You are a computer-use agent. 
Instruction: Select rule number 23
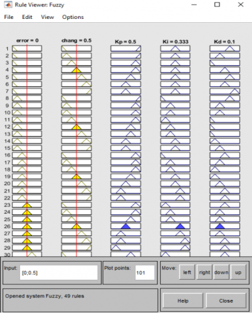pyautogui.click(x=7, y=205)
